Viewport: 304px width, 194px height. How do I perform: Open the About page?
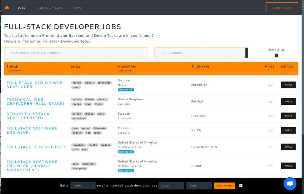point(78,8)
